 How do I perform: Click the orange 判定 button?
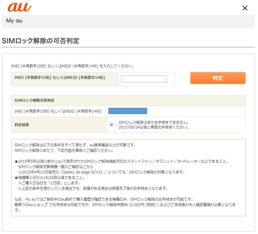[x=218, y=78]
